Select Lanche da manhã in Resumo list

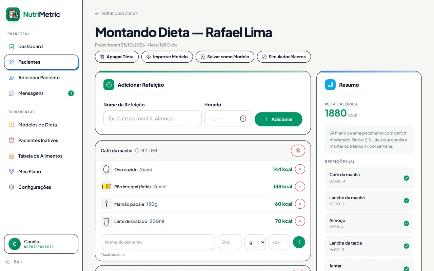[369, 201]
